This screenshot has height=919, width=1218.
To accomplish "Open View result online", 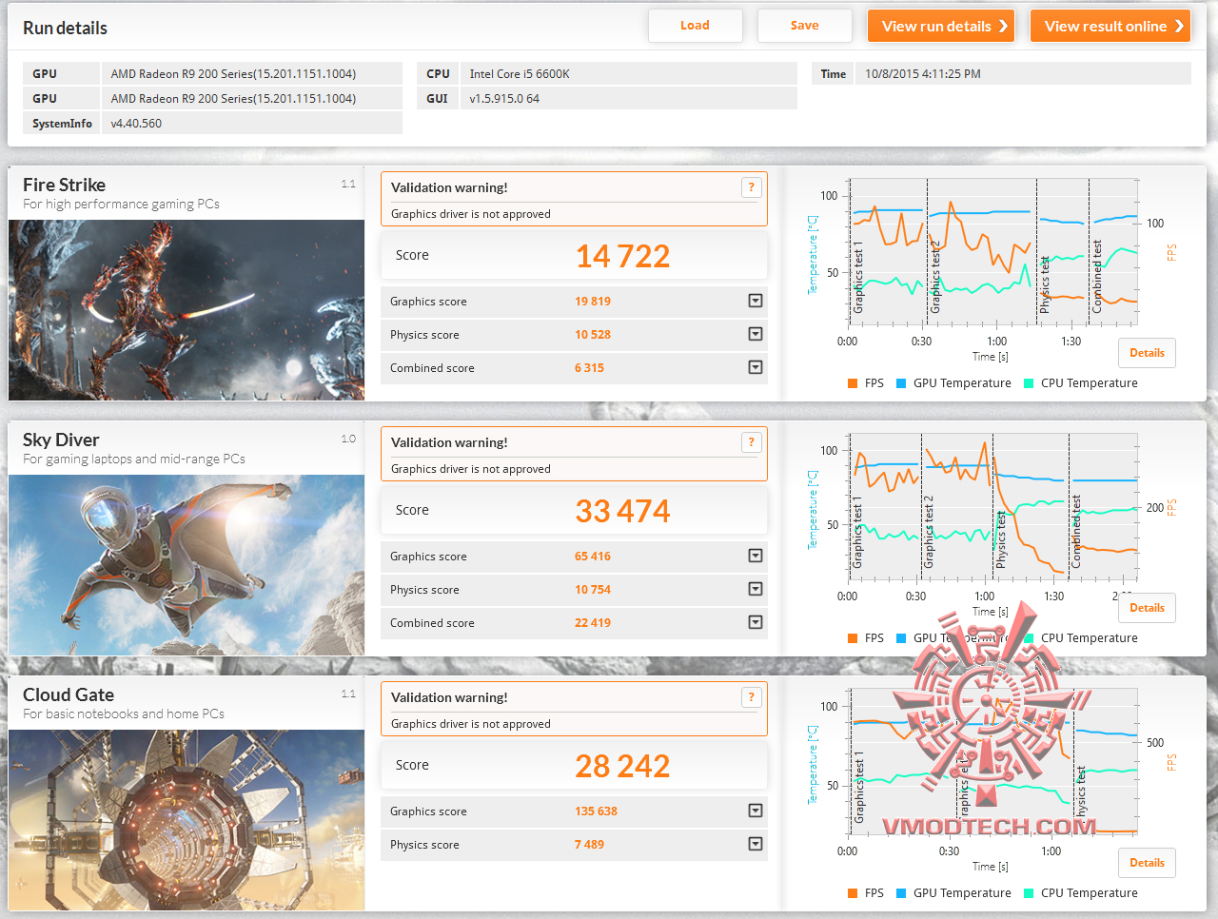I will pos(1110,26).
